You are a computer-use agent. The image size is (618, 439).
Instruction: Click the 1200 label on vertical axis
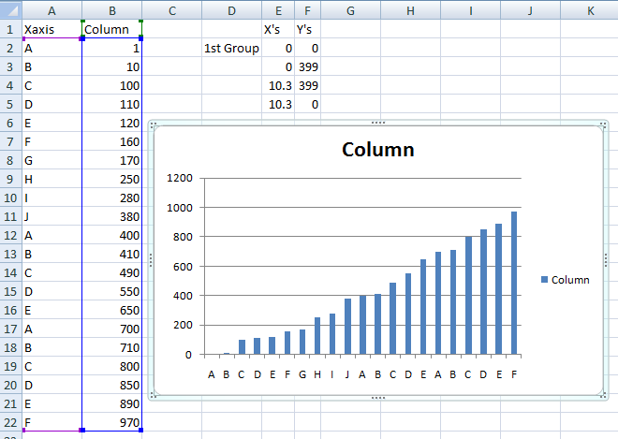coord(180,178)
